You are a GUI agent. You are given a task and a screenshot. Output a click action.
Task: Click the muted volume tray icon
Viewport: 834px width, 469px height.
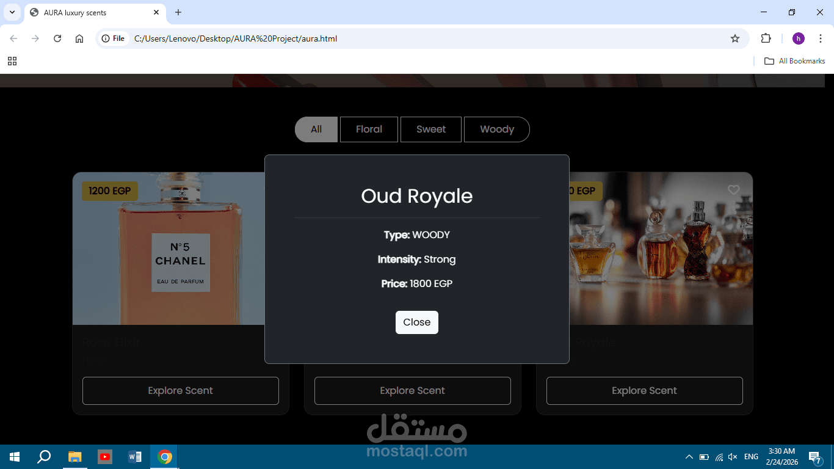(x=733, y=457)
